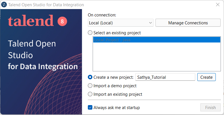This screenshot has width=224, height=115.
Task: Click the red version 8 badge
Action: pyautogui.click(x=62, y=21)
